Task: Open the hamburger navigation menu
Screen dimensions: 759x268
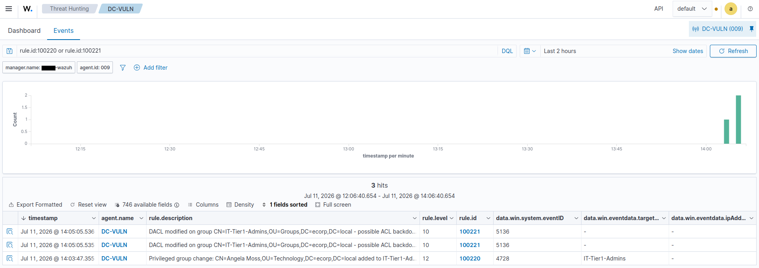Action: point(9,9)
